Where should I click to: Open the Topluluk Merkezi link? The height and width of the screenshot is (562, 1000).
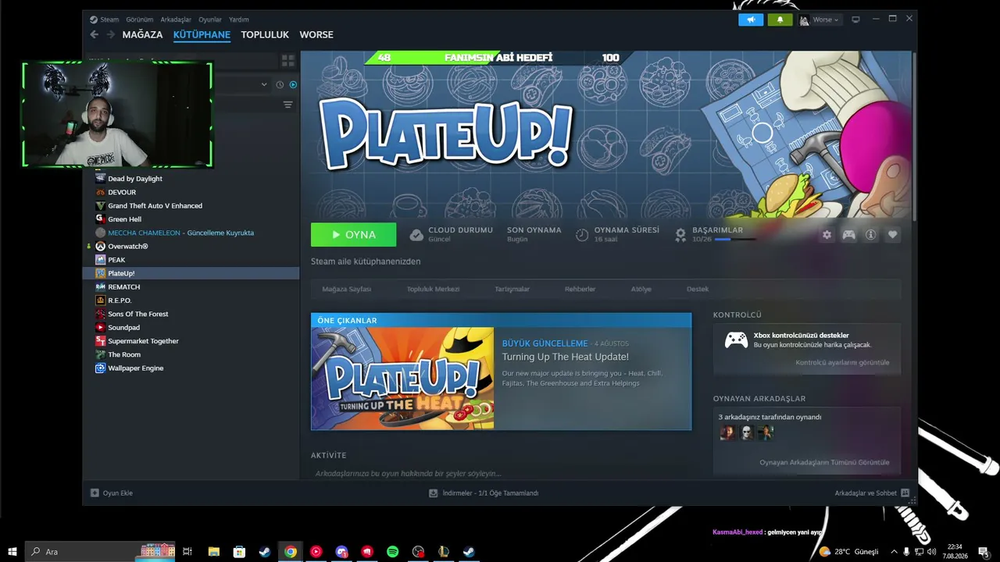pyautogui.click(x=433, y=289)
